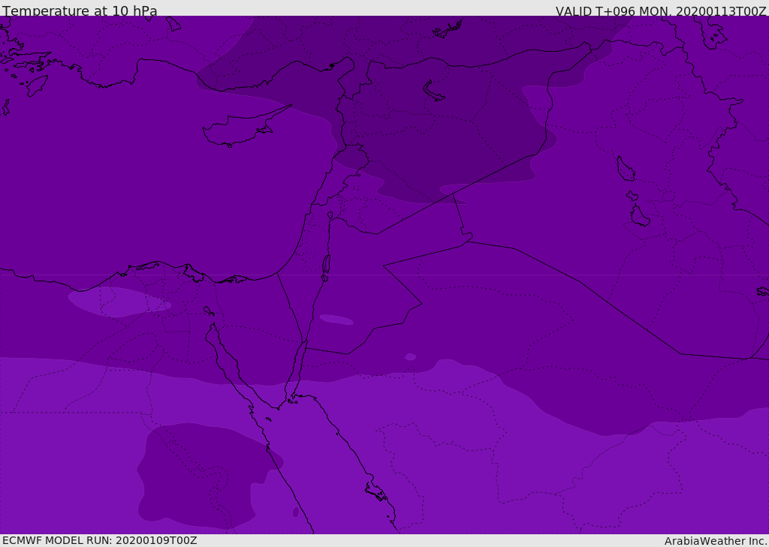Click the 'ArabiaWeather Inc.' credit text

tap(715, 541)
